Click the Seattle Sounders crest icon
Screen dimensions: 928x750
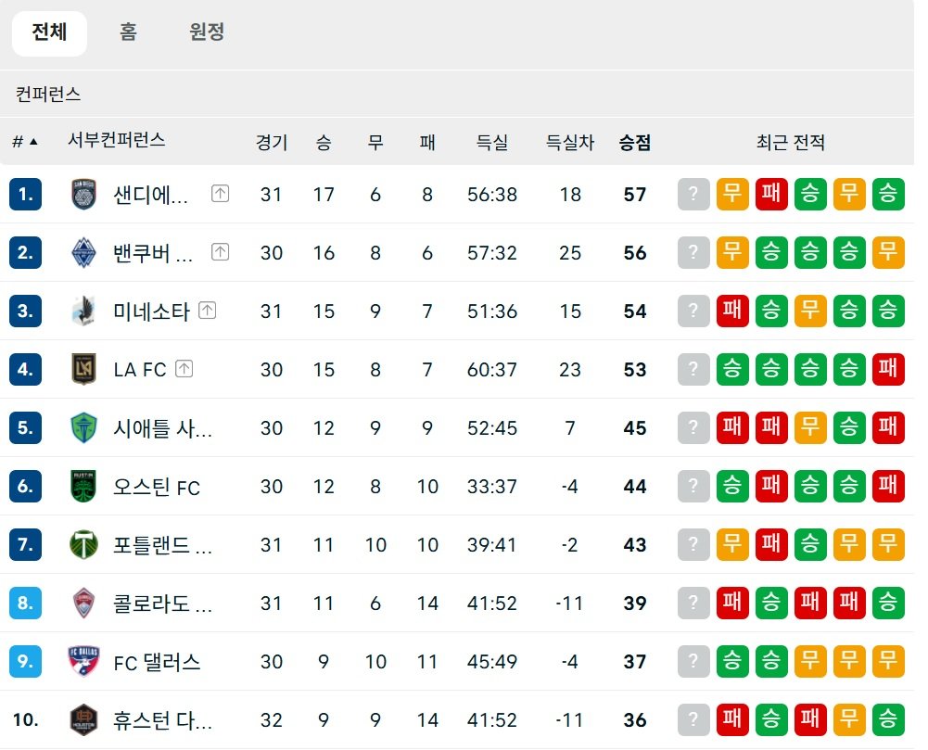coord(83,428)
